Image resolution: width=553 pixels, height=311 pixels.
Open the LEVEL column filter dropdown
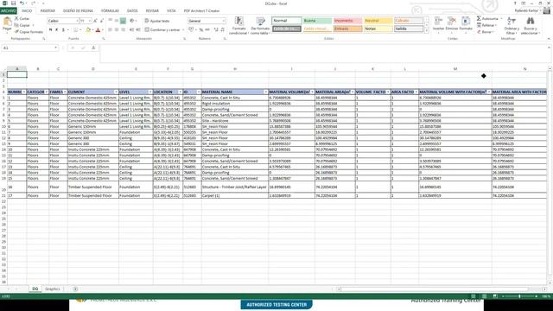pyautogui.click(x=149, y=92)
